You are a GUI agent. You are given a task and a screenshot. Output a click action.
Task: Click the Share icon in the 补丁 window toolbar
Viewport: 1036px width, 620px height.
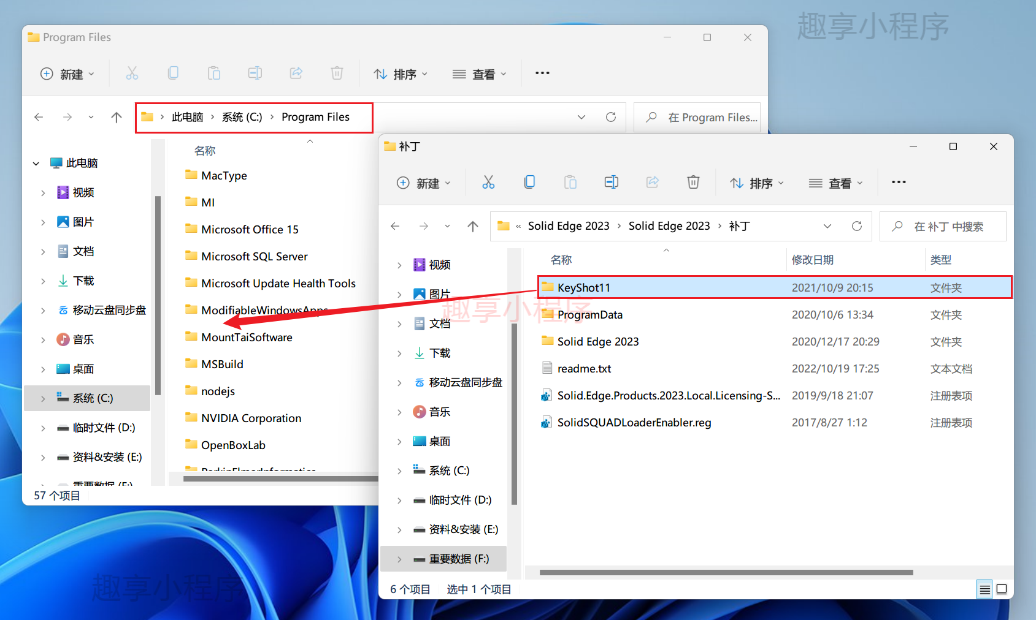[653, 183]
